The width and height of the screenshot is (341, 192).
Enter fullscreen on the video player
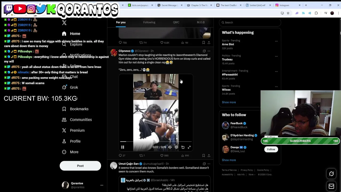click(189, 147)
